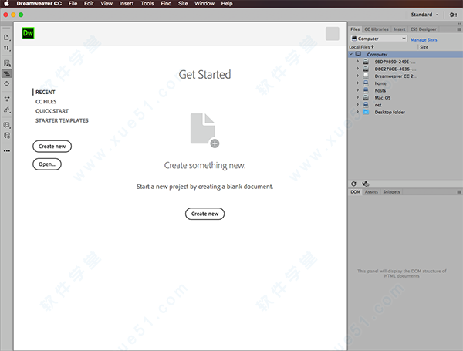Open the Apple menu
The width and height of the screenshot is (463, 351).
click(6, 4)
